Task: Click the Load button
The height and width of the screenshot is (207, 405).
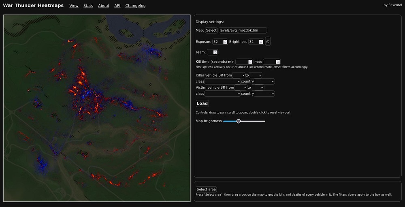Action: (202, 103)
